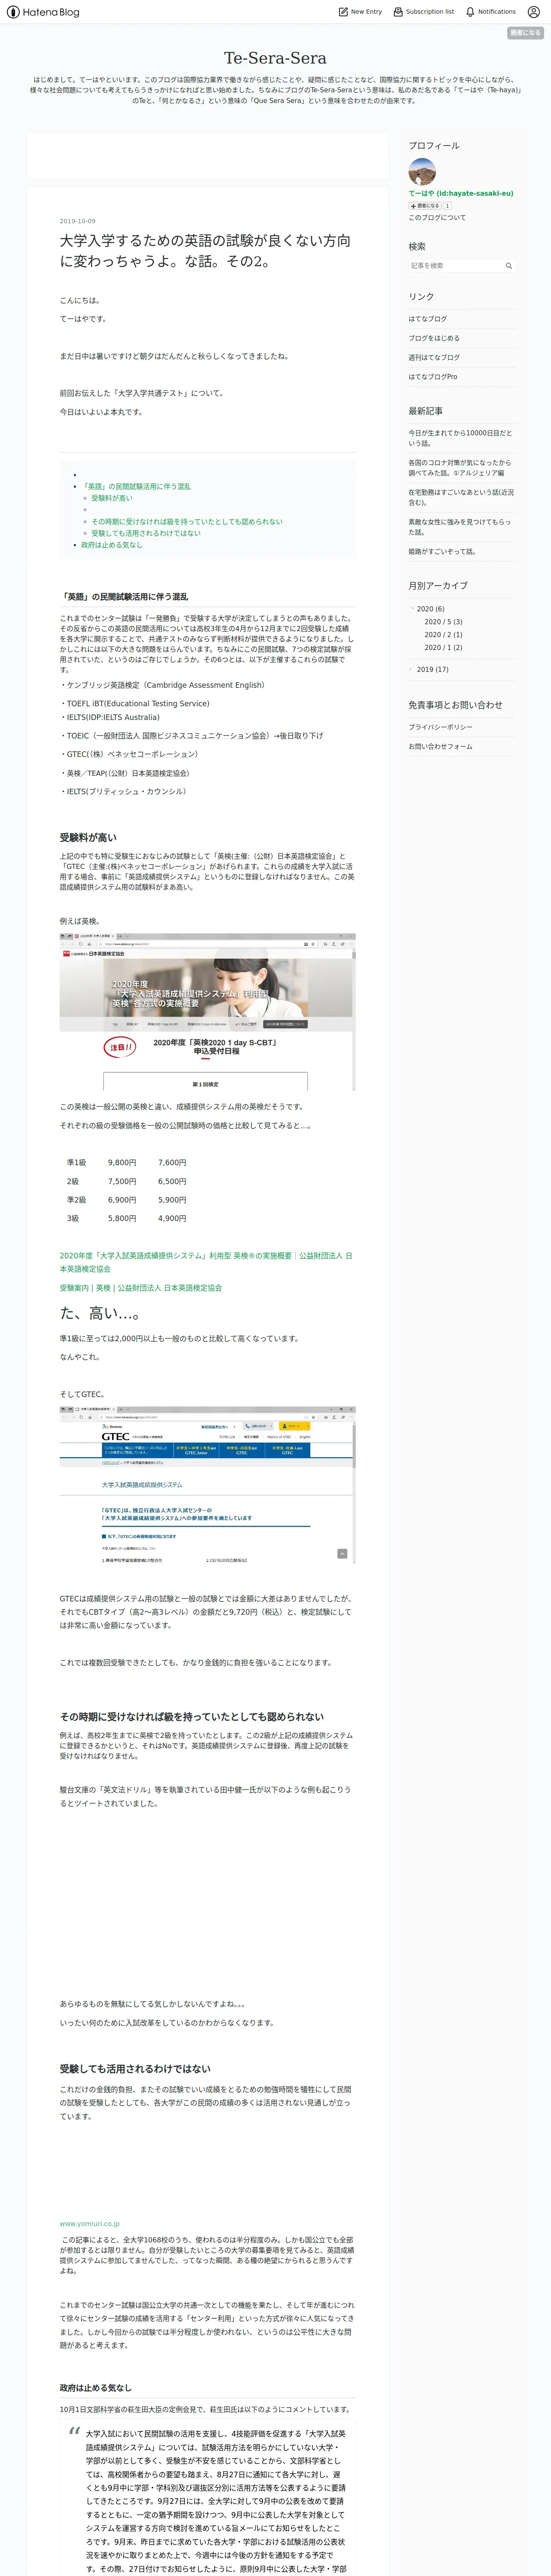
Task: Click the 政府は止める気なし section heading
Action: pos(96,2388)
